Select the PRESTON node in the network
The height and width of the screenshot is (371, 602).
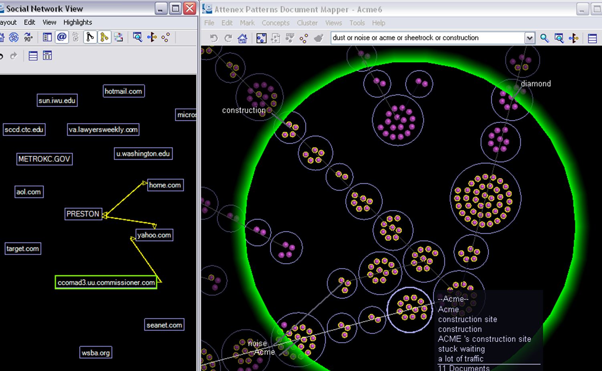[83, 214]
